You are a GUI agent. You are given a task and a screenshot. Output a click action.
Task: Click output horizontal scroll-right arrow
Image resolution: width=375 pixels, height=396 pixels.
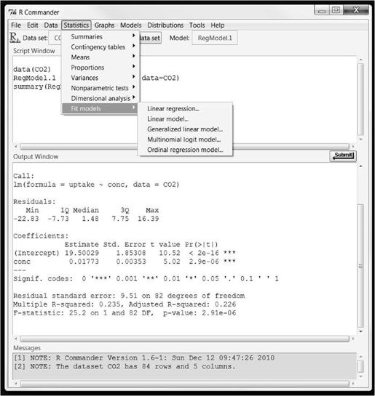point(353,339)
